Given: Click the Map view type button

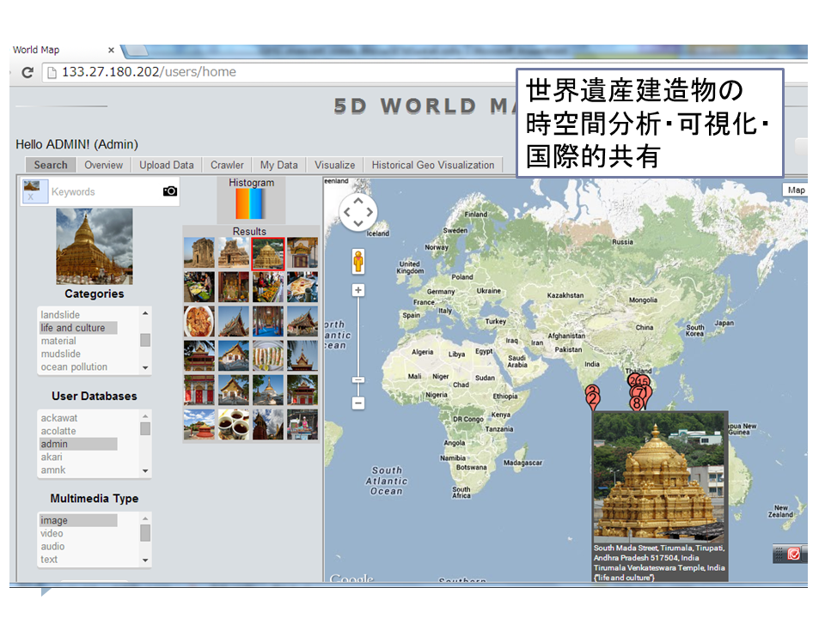Looking at the screenshot, I should point(796,190).
